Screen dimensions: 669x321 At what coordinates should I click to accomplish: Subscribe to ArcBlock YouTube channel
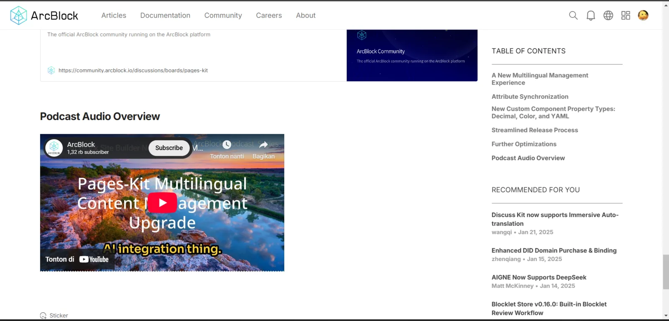point(169,148)
